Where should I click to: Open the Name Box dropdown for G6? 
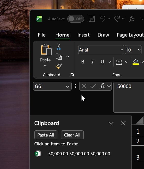68,86
